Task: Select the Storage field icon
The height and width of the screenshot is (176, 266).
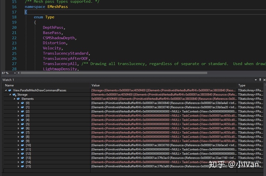Action: point(14,95)
